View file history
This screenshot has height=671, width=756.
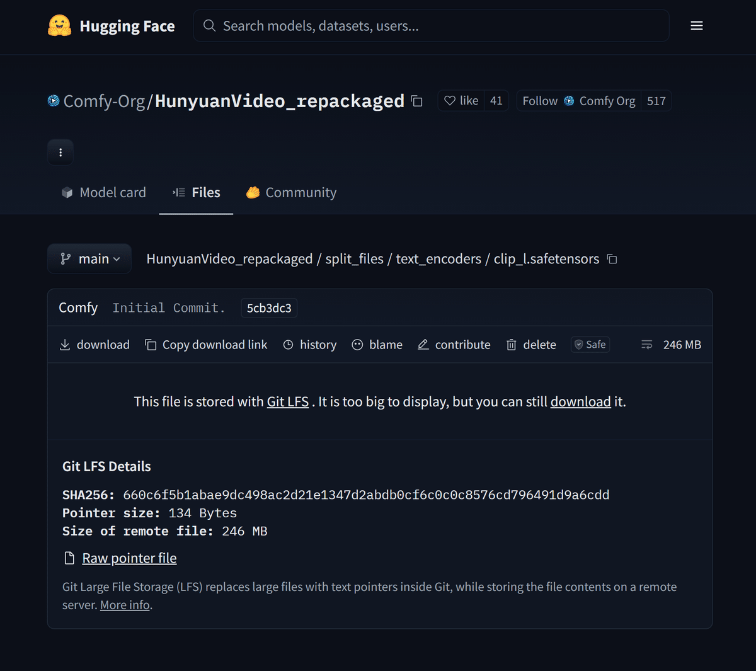[310, 345]
